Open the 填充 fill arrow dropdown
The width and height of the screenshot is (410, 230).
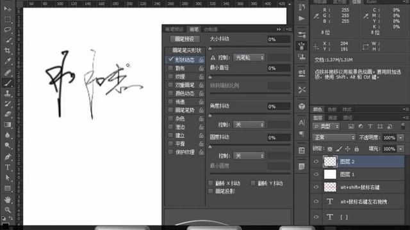click(x=401, y=149)
